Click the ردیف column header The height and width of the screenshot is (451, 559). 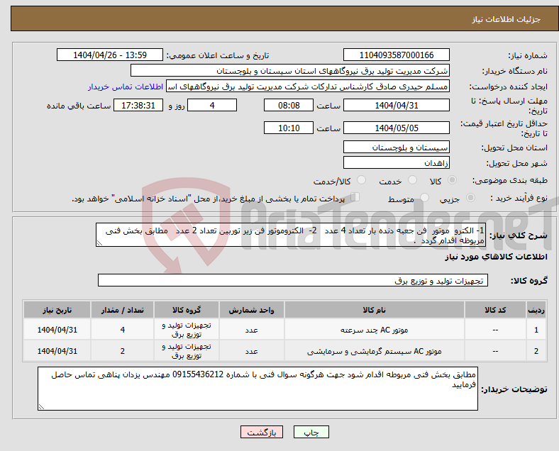(536, 310)
